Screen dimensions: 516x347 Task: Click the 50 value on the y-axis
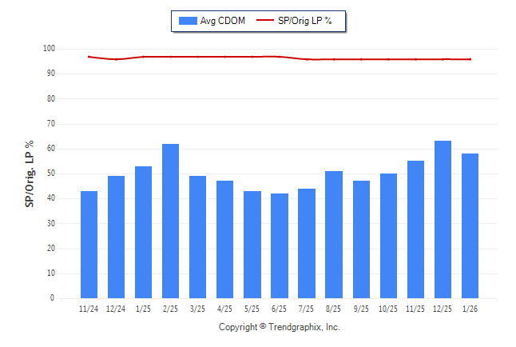point(51,173)
